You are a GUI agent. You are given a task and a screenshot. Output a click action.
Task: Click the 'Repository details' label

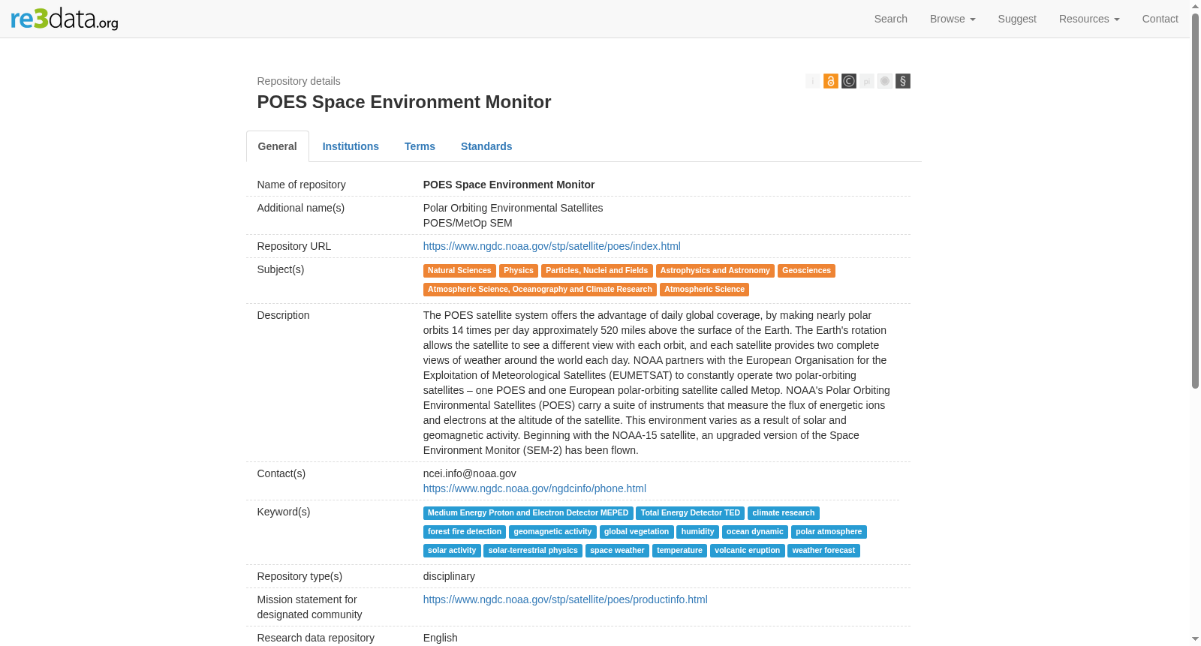click(299, 81)
